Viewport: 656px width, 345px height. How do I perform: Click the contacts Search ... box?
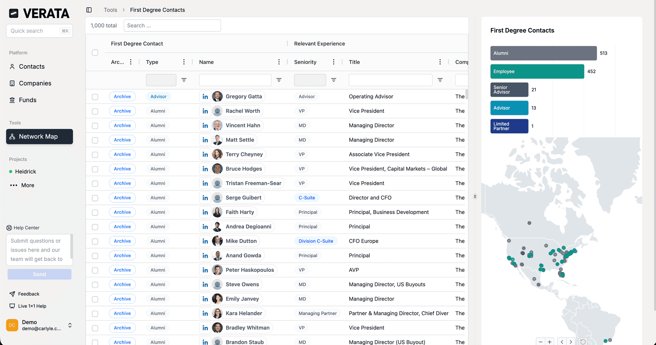[172, 26]
